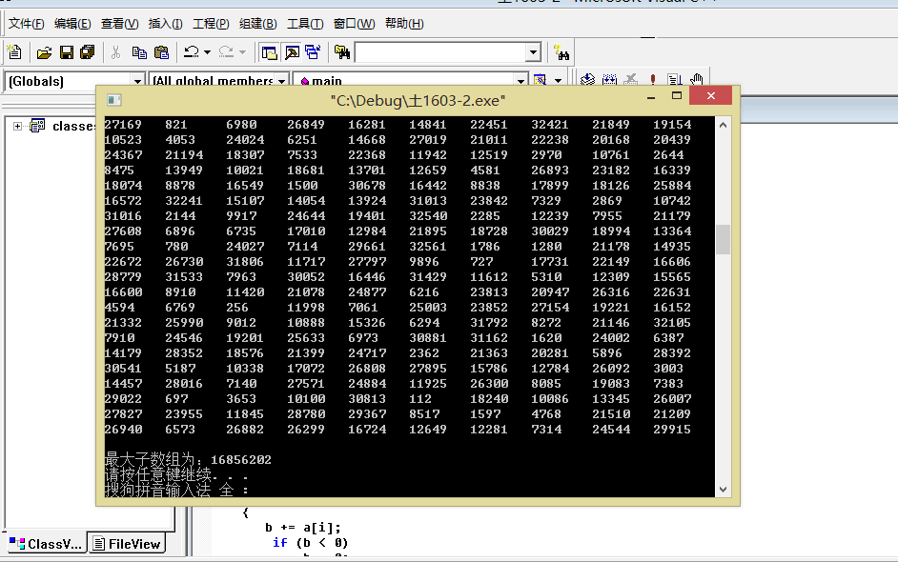Open the 文件(F) menu
Image resolution: width=898 pixels, height=562 pixels.
click(x=27, y=24)
